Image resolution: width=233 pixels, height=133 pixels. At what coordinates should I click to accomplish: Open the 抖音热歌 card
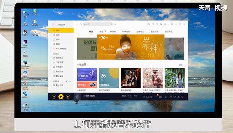pos(87,74)
